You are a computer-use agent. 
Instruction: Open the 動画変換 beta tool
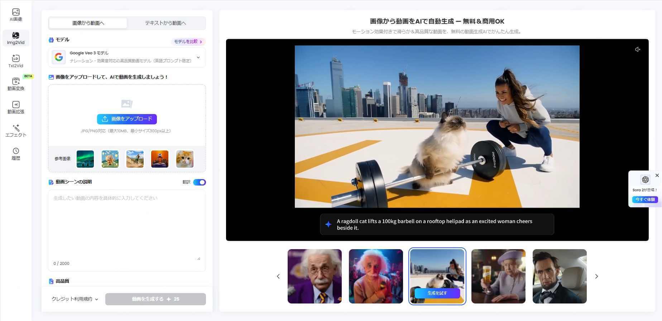tap(16, 84)
